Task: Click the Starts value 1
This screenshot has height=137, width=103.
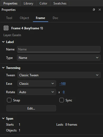Action: (x=19, y=125)
